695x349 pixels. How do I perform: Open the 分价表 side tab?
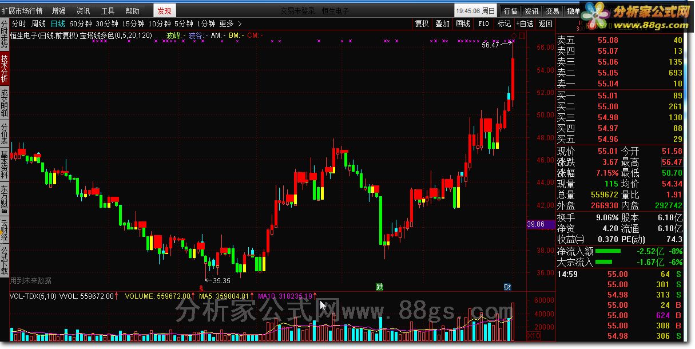point(5,134)
